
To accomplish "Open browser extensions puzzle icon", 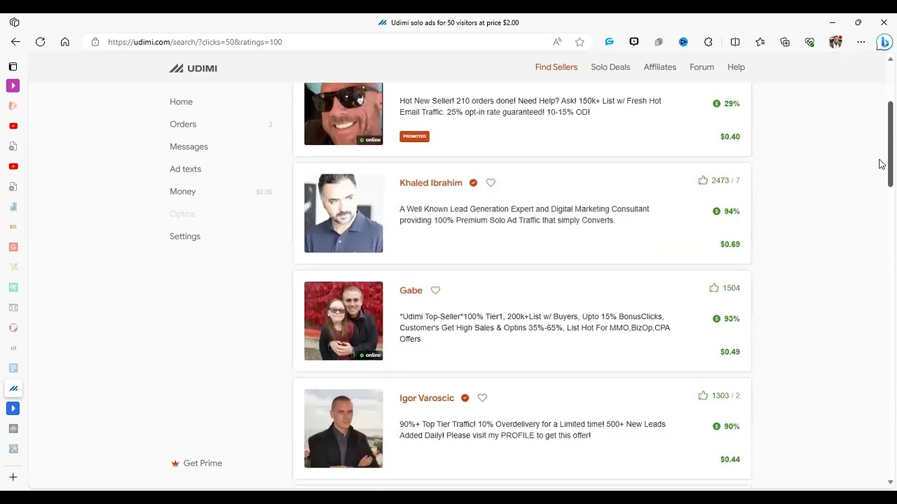I will (x=708, y=42).
